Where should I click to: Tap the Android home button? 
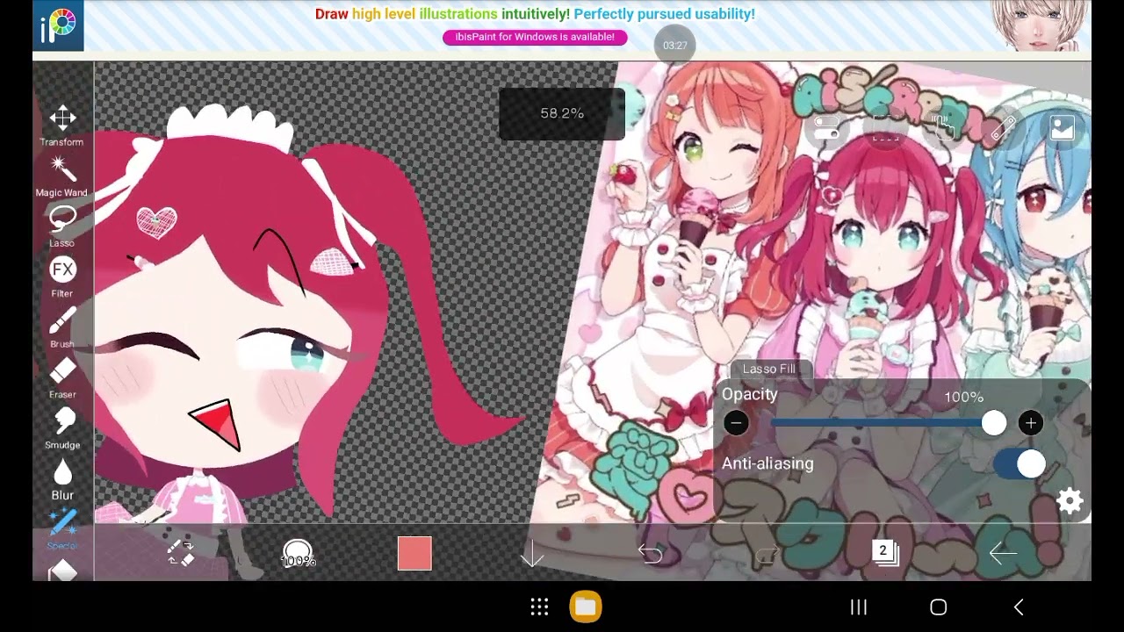[x=938, y=607]
